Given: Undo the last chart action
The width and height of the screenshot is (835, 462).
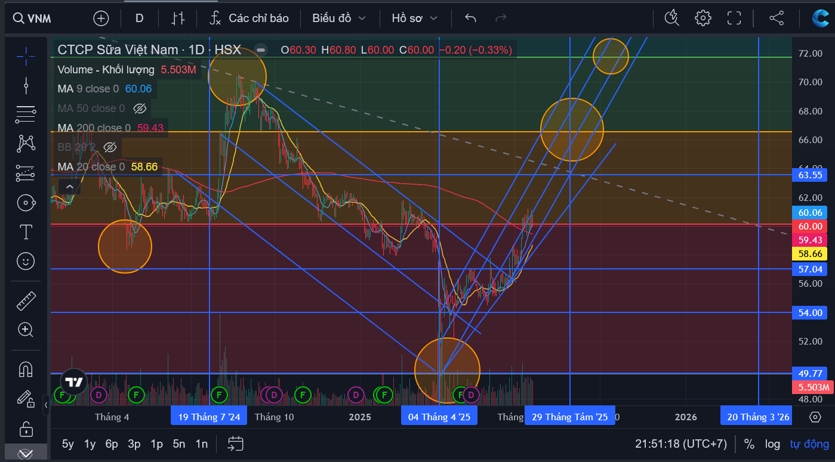Looking at the screenshot, I should [470, 18].
